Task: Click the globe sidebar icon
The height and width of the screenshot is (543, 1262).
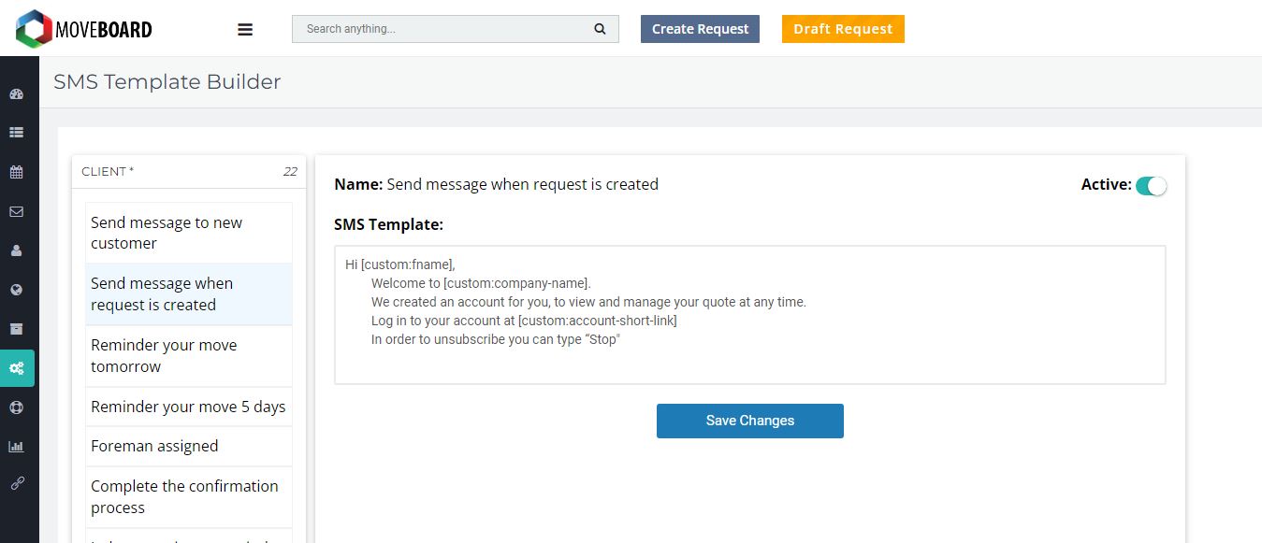Action: tap(16, 290)
